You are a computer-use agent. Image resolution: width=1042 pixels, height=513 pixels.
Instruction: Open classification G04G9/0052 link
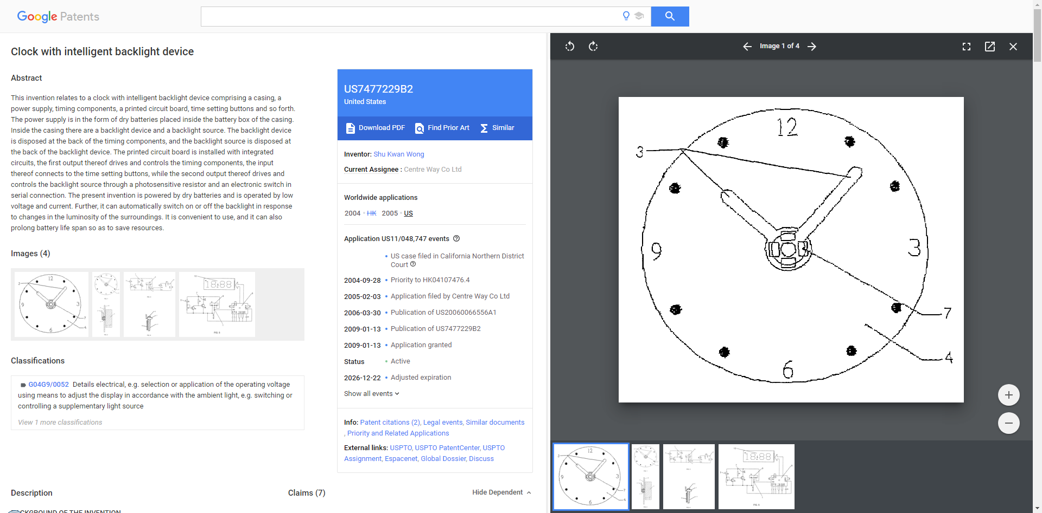click(x=48, y=385)
